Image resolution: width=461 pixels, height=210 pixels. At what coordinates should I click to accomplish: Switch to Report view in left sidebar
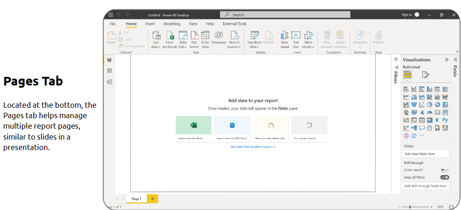(x=110, y=60)
